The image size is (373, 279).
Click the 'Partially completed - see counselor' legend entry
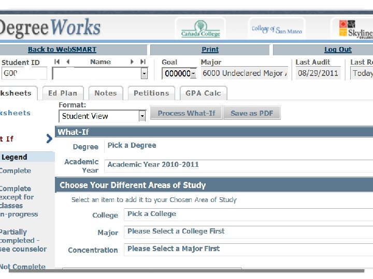tap(23, 241)
